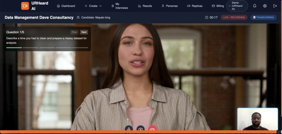Click the URHeard AI brand name
This screenshot has height=134, width=282.
(40, 6)
